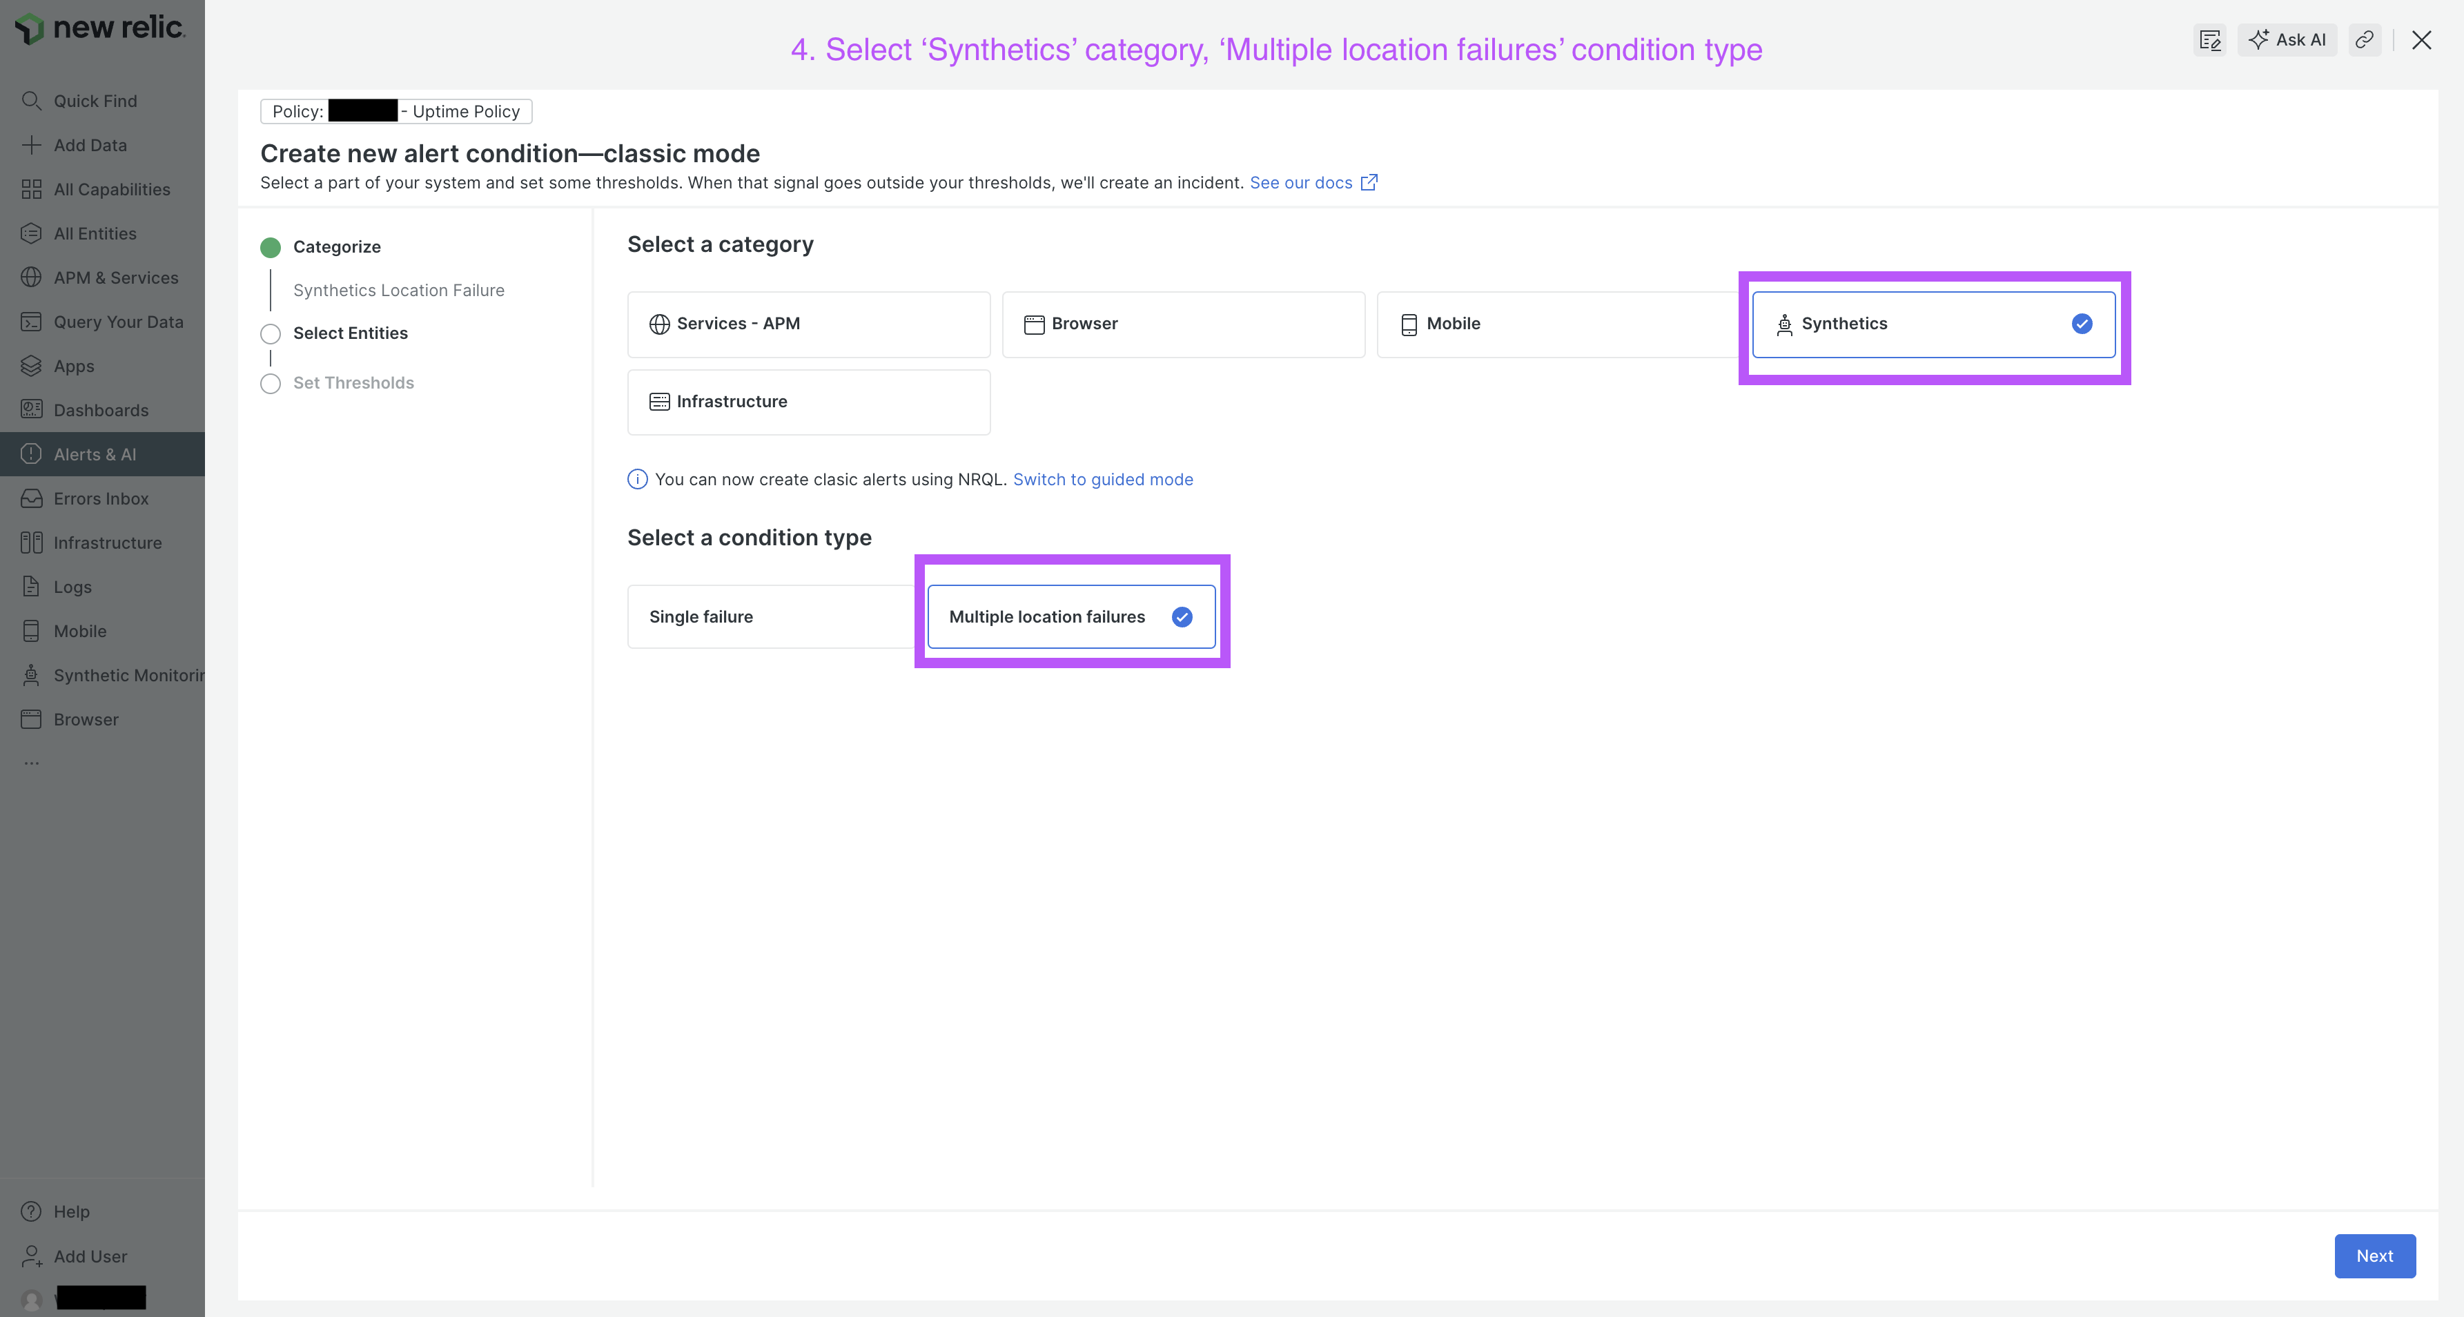The width and height of the screenshot is (2464, 1317).
Task: Click Switch to guided mode link
Action: [x=1103, y=479]
